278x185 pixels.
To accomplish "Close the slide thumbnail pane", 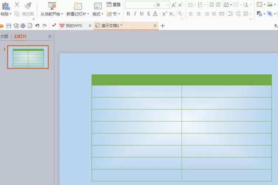I will [50, 36].
